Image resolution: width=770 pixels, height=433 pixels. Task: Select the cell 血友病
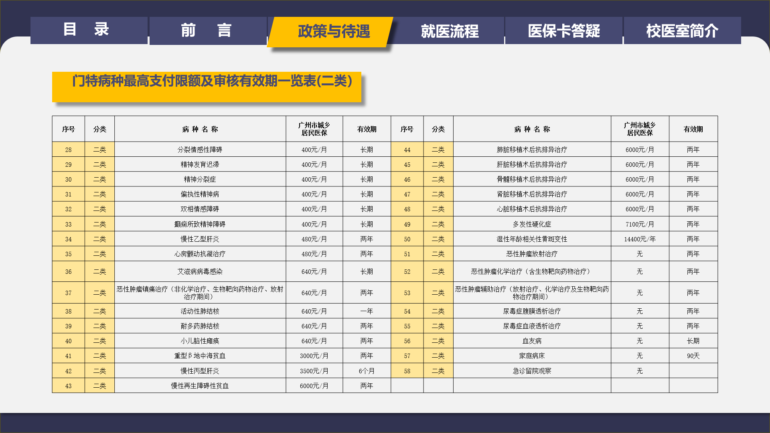(x=532, y=341)
